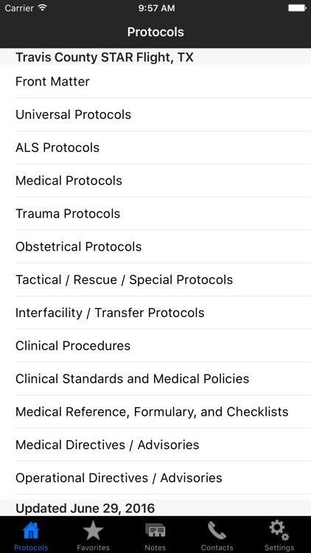The width and height of the screenshot is (311, 553).
Task: Open the Front Matter section
Action: 155,81
